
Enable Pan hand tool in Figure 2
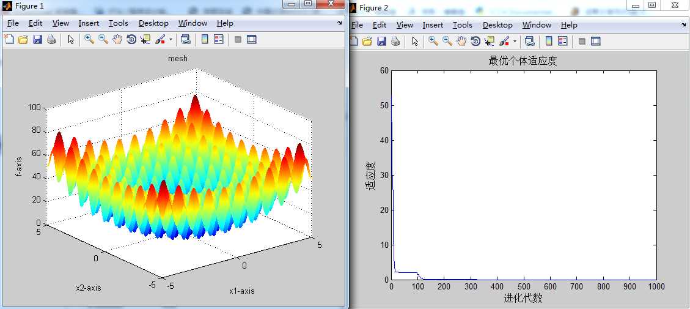pyautogui.click(x=461, y=42)
